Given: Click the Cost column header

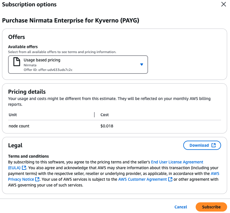Looking at the screenshot, I should pyautogui.click(x=104, y=115).
